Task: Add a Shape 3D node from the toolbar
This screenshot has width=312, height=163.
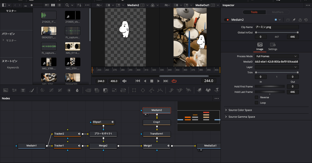Action: point(208,90)
